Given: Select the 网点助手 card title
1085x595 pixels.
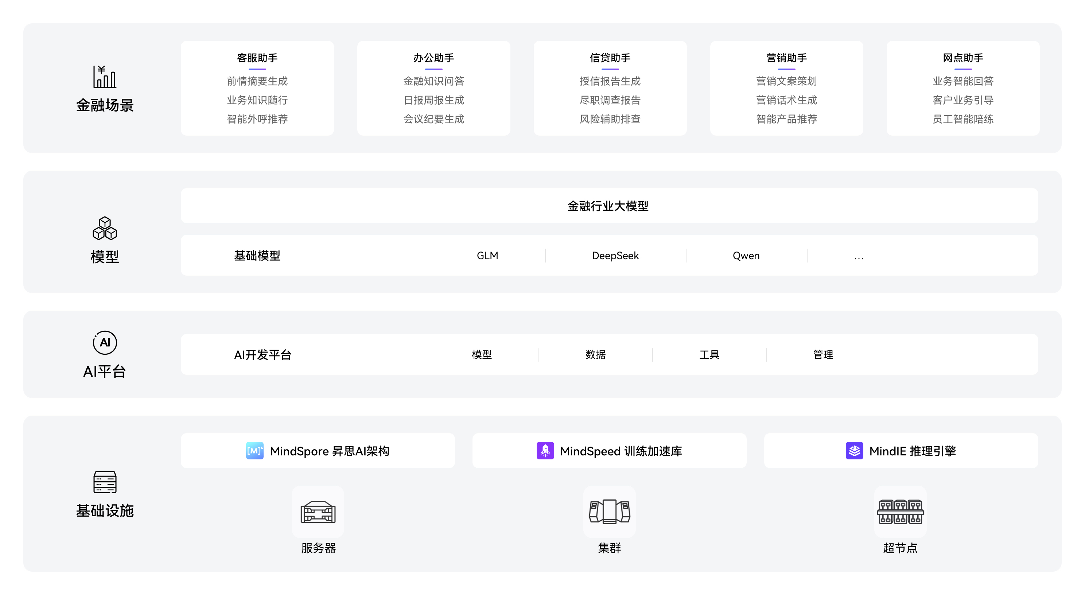Looking at the screenshot, I should coord(963,58).
